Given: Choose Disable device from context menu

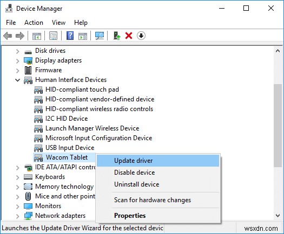Looking at the screenshot, I should tap(158, 173).
